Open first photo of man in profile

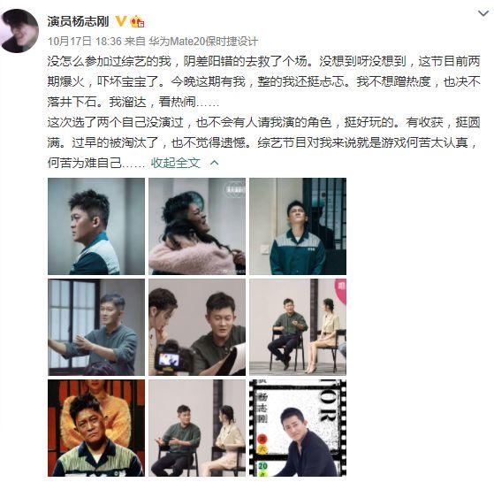(x=96, y=226)
